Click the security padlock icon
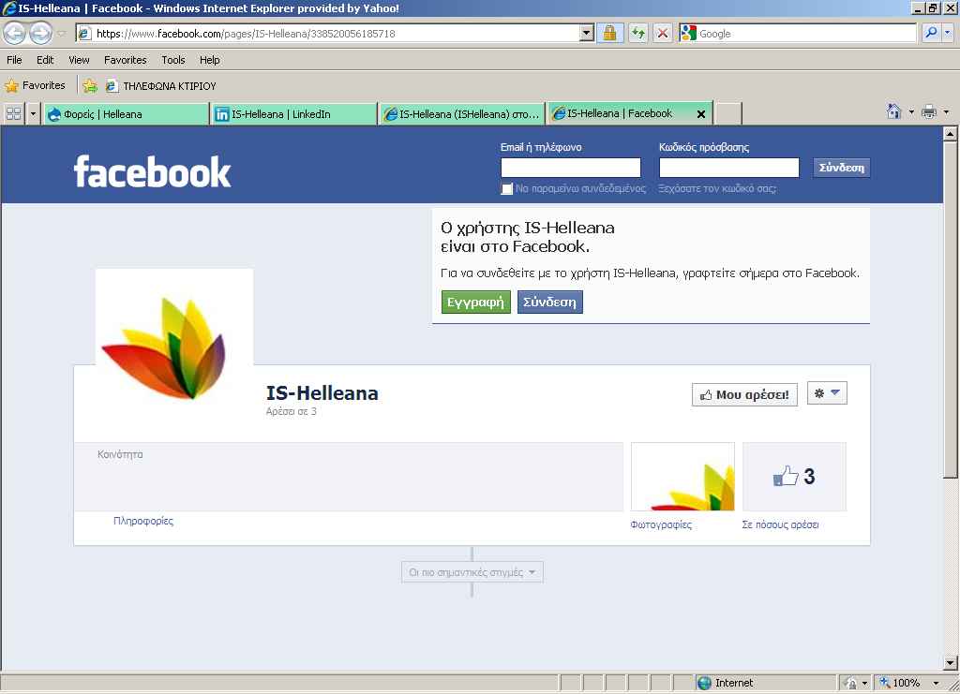Screen dimensions: 960x694 click(609, 33)
